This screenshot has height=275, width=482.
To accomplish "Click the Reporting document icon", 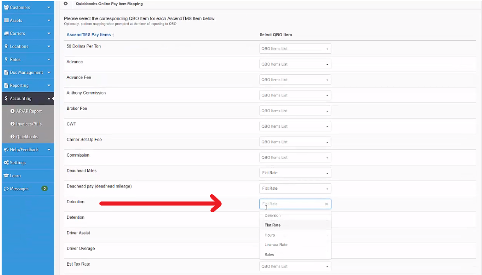I will (x=6, y=85).
